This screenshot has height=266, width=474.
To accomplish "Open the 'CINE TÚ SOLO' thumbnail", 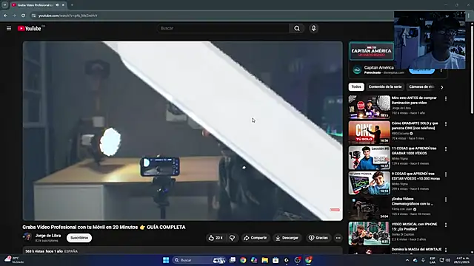I will 369,132.
